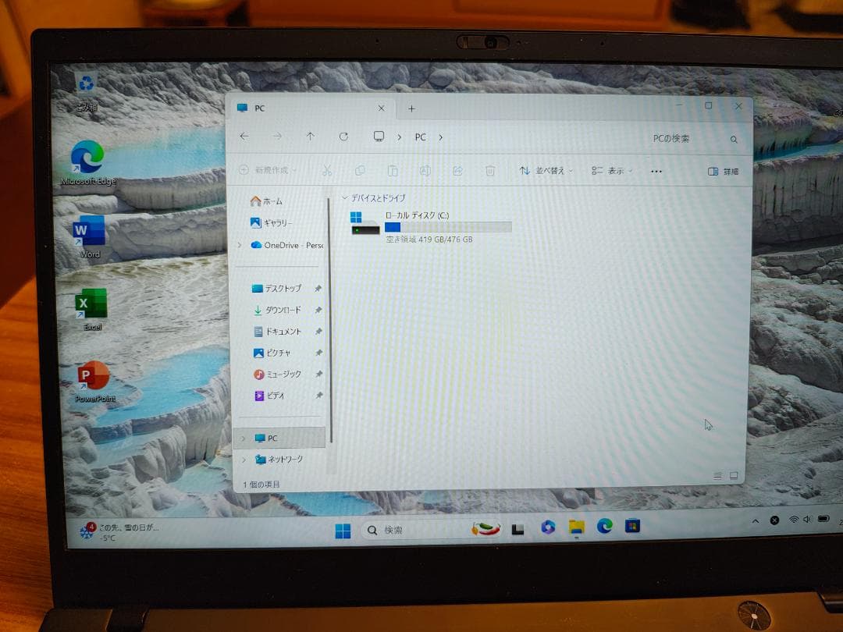
Task: Enable details layout from the status bar toggle
Action: (x=717, y=474)
